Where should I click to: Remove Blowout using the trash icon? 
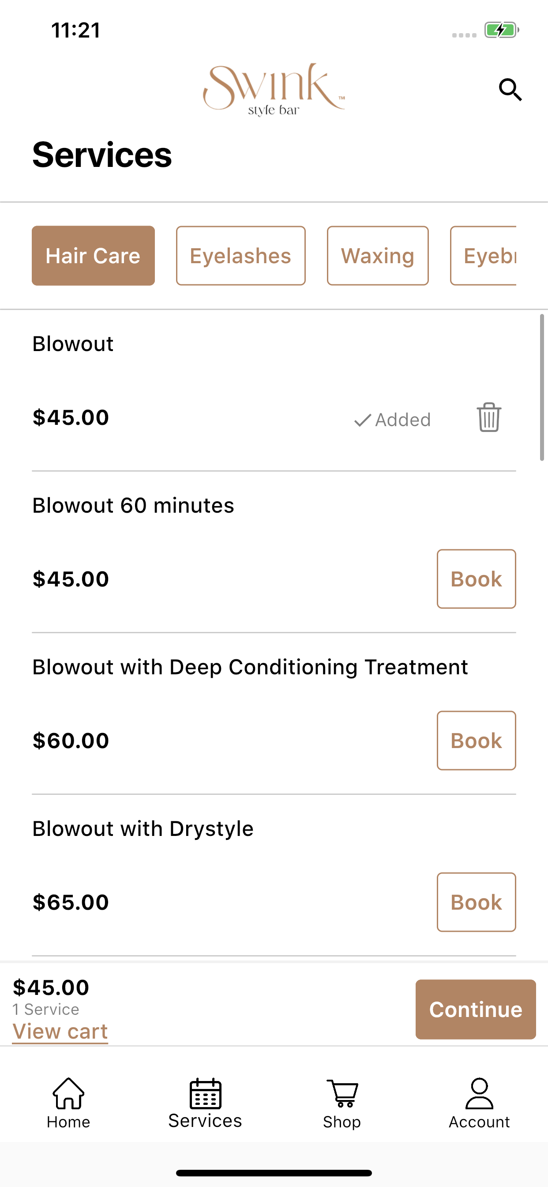click(488, 417)
